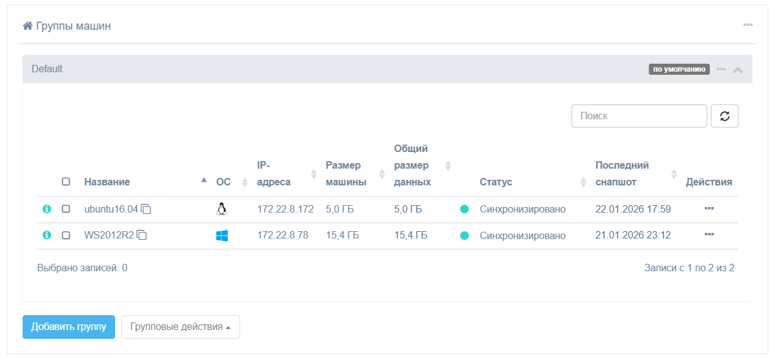Click the Добавить группу button

[69, 327]
